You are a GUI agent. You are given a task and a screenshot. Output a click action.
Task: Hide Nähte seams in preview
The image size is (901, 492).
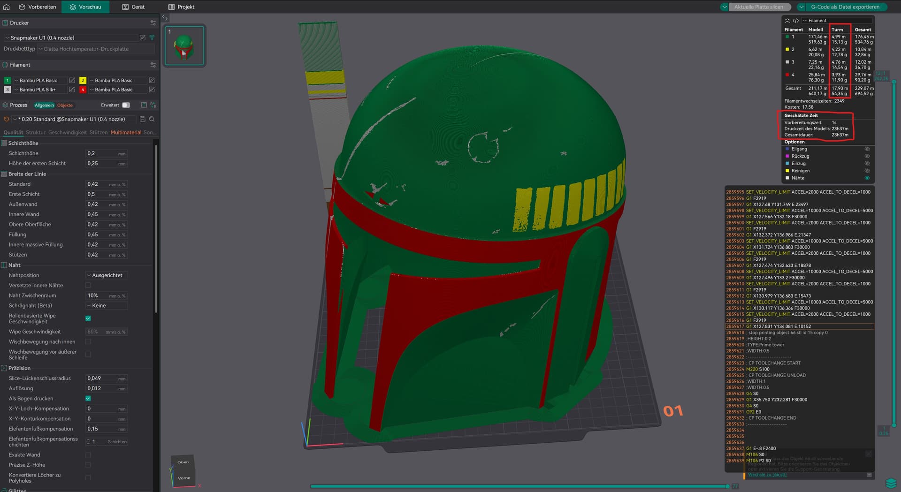(x=867, y=178)
